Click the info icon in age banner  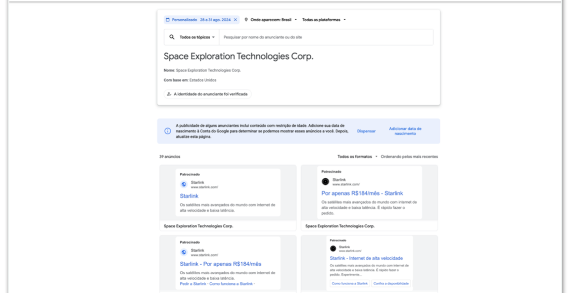[168, 131]
